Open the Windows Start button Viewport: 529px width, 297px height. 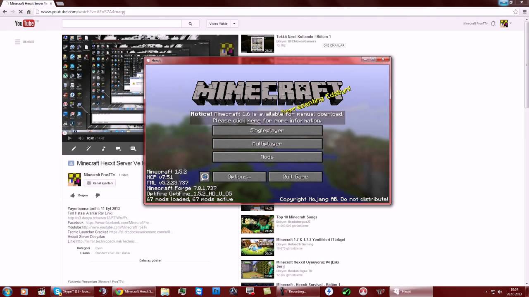(x=7, y=291)
